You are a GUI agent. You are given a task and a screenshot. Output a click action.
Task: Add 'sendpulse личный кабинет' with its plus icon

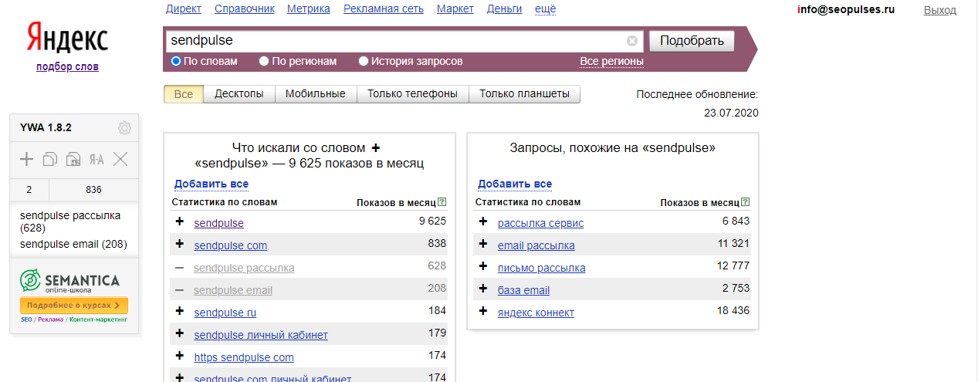[x=180, y=333]
